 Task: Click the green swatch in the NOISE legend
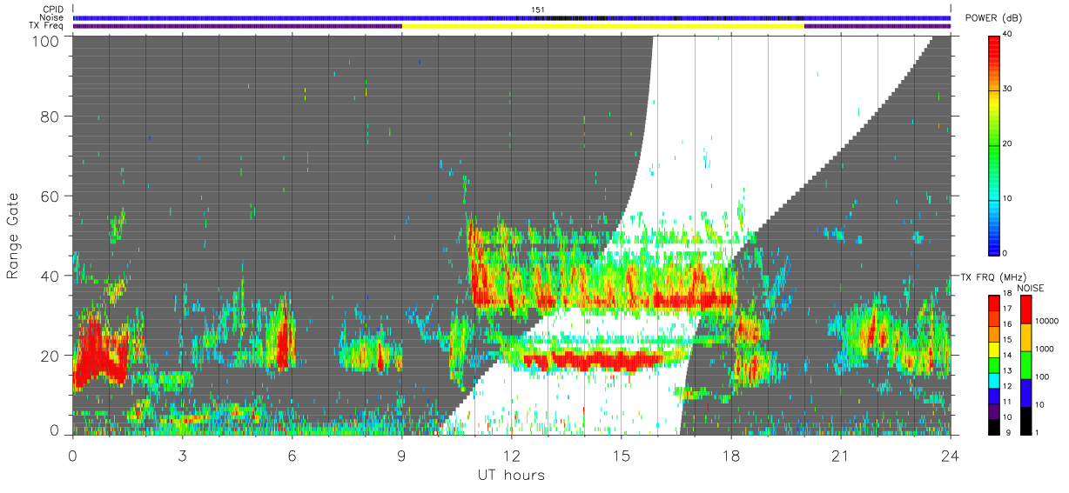pos(1025,364)
